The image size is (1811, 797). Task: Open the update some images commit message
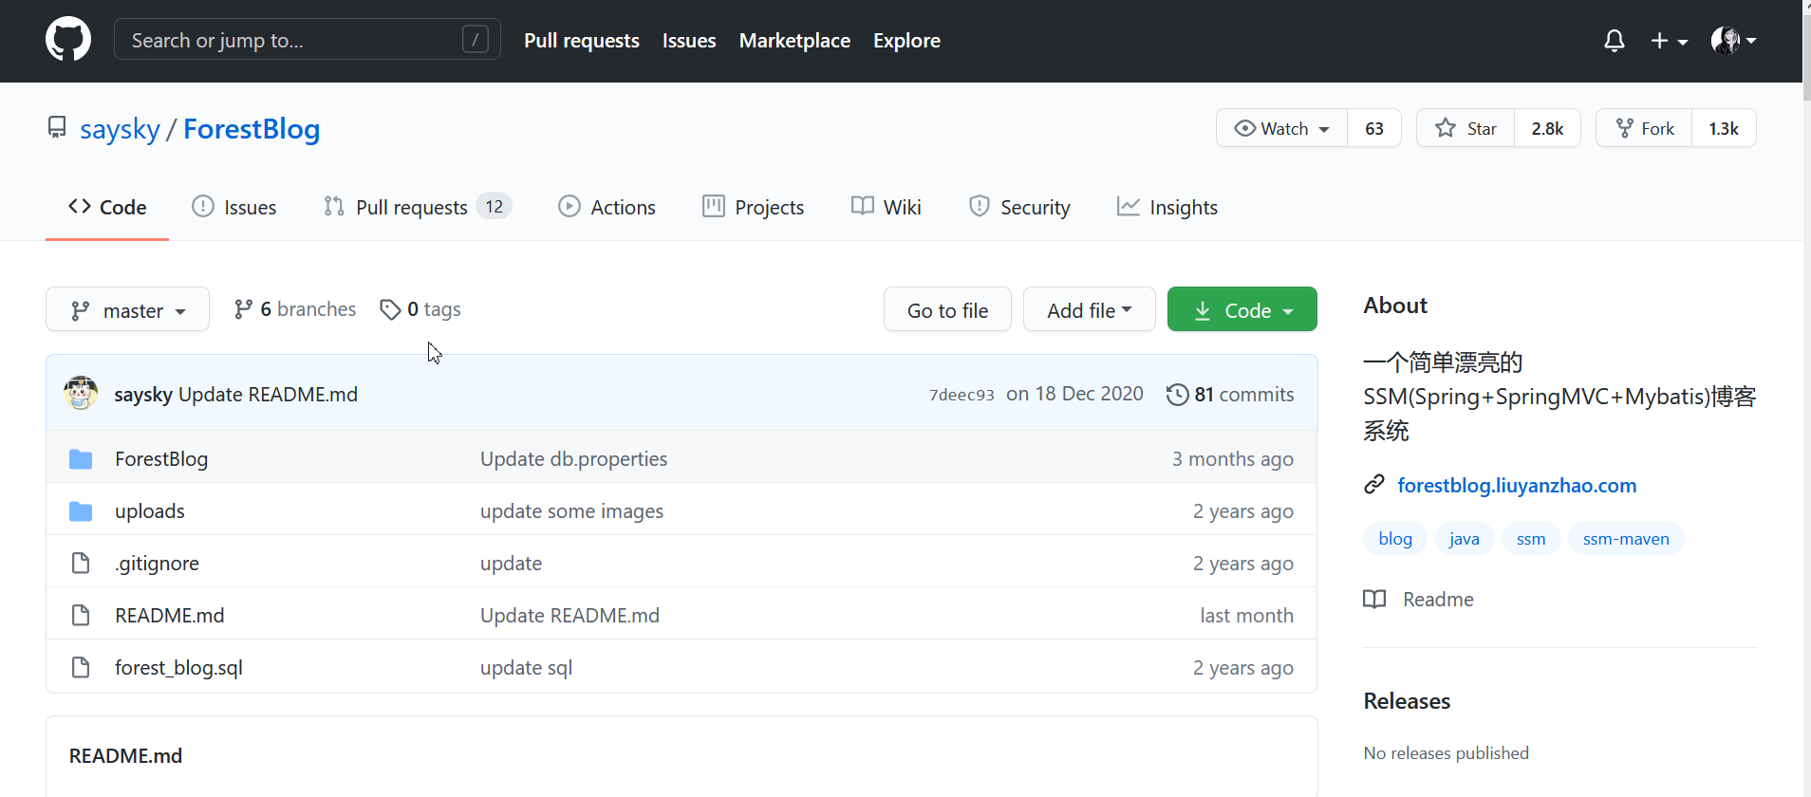(571, 511)
